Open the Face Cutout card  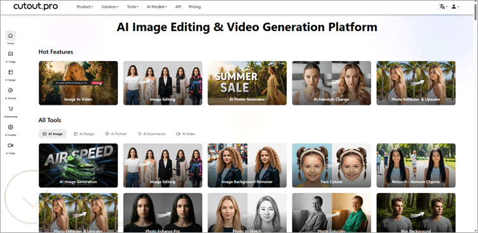tap(332, 165)
